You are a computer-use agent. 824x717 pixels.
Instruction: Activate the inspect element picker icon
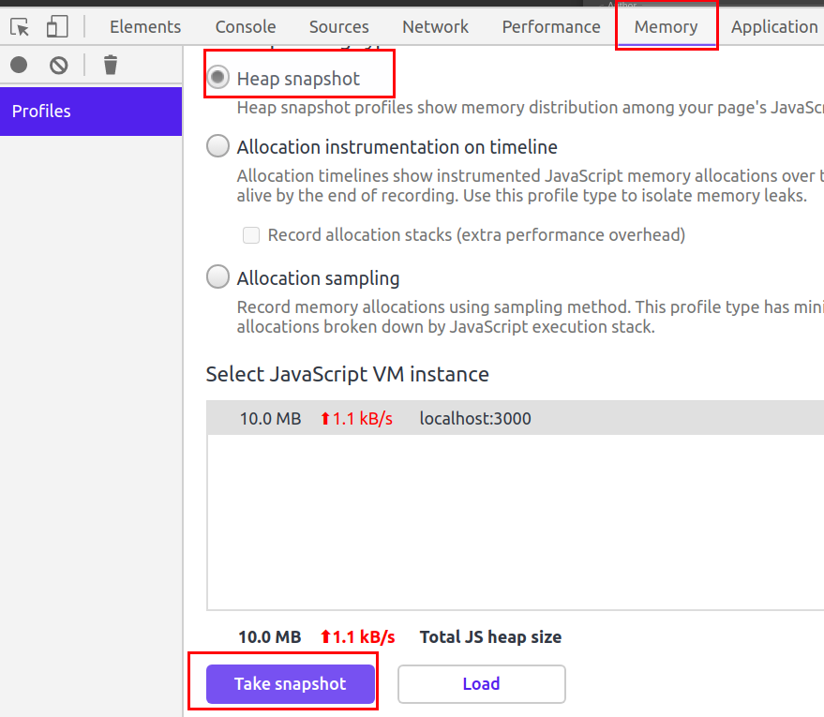tap(20, 27)
